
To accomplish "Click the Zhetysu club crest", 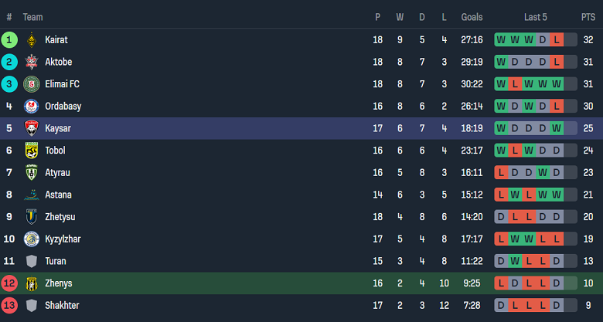I will point(32,217).
